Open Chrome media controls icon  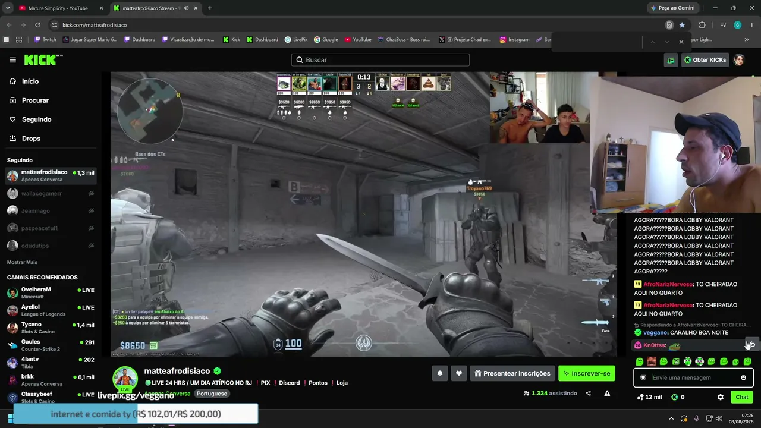[x=723, y=25]
